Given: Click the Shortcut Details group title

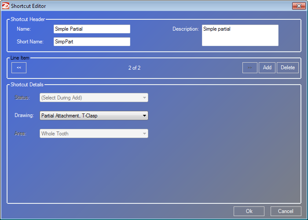Looking at the screenshot, I should (27, 85).
